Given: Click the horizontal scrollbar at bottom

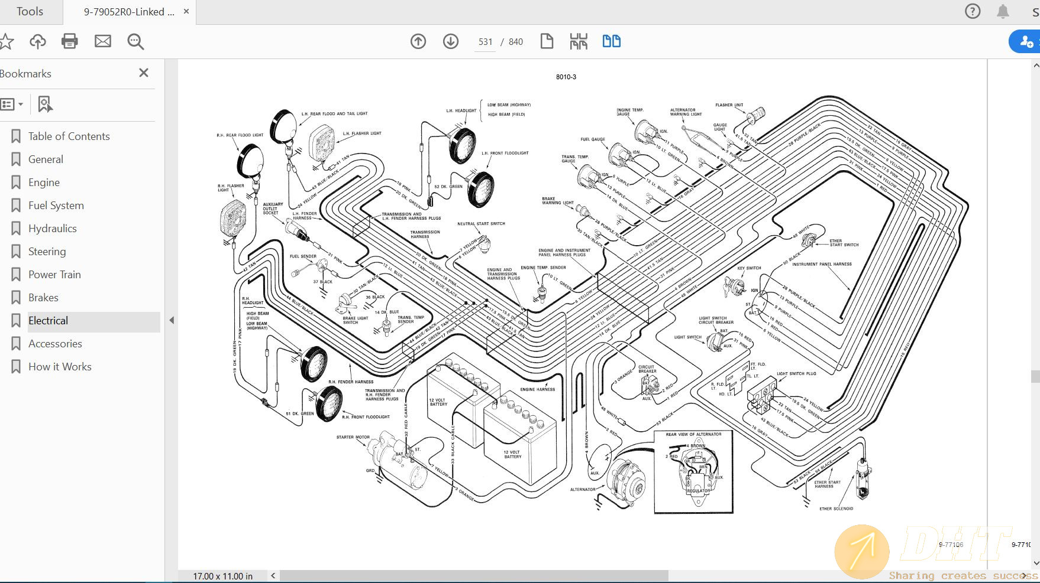Looking at the screenshot, I should pos(473,576).
